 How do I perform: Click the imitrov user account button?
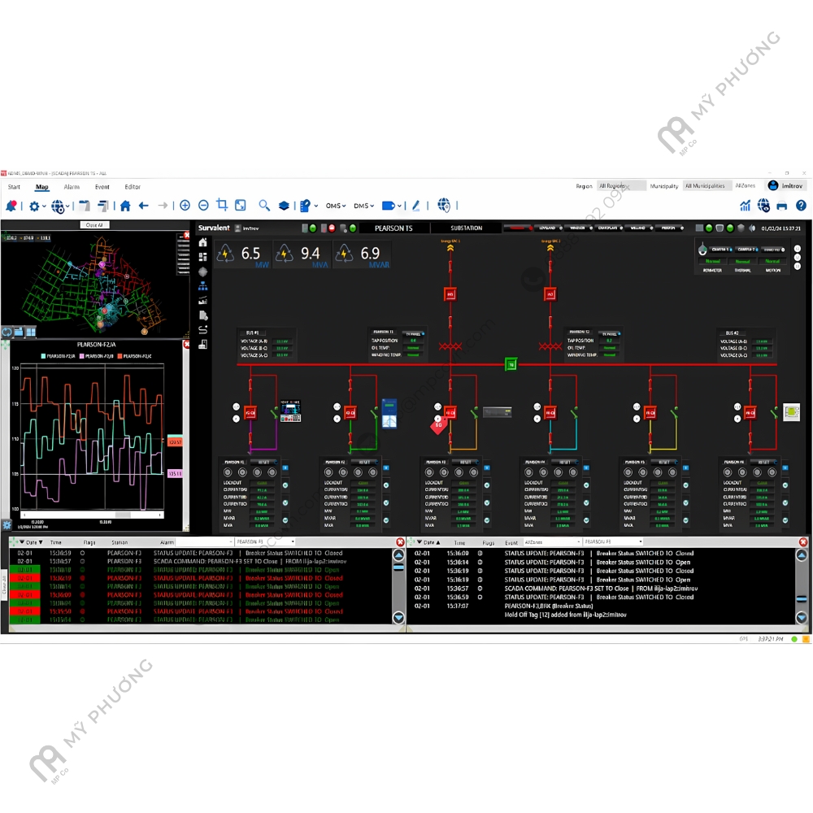(x=785, y=186)
